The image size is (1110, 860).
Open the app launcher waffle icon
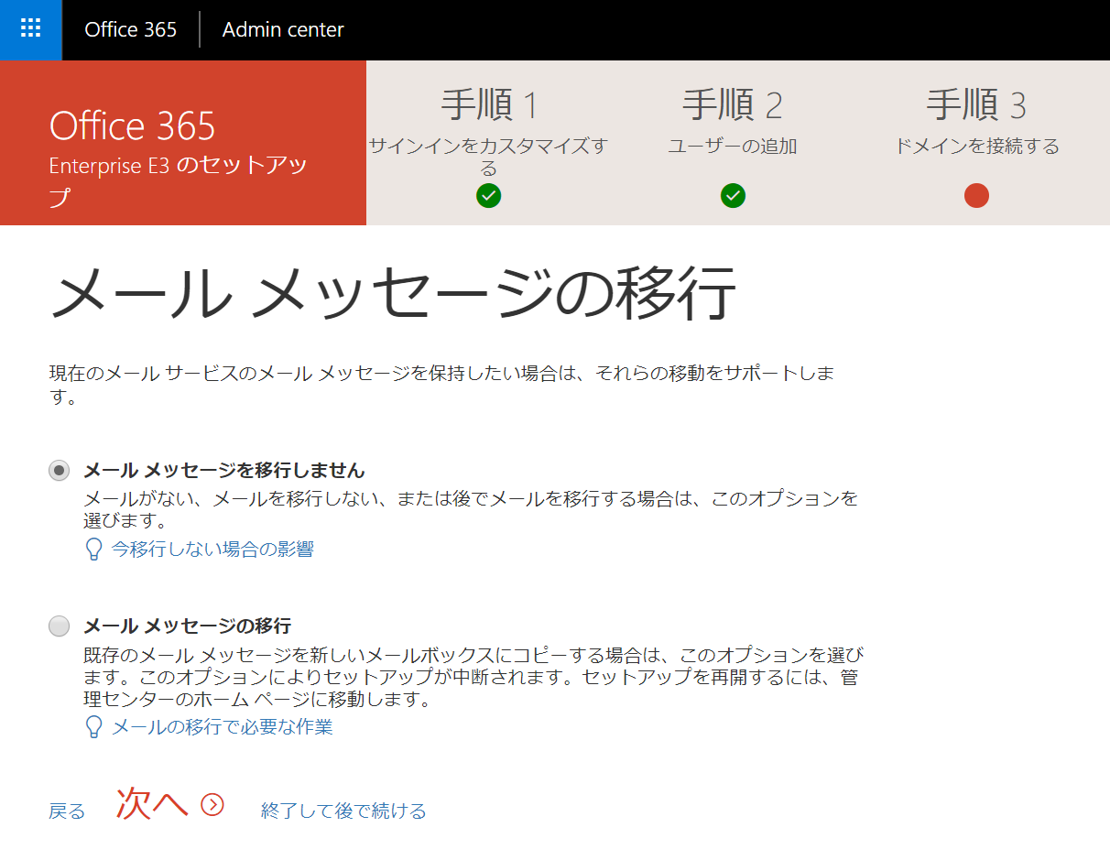(30, 29)
